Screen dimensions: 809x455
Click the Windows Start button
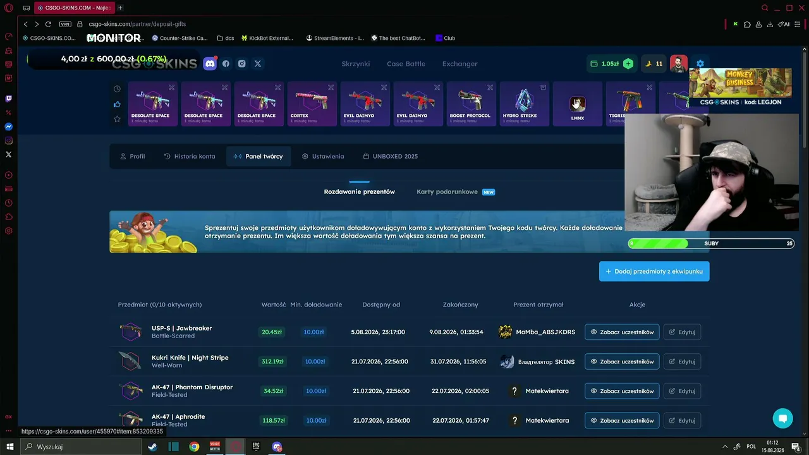(x=9, y=447)
